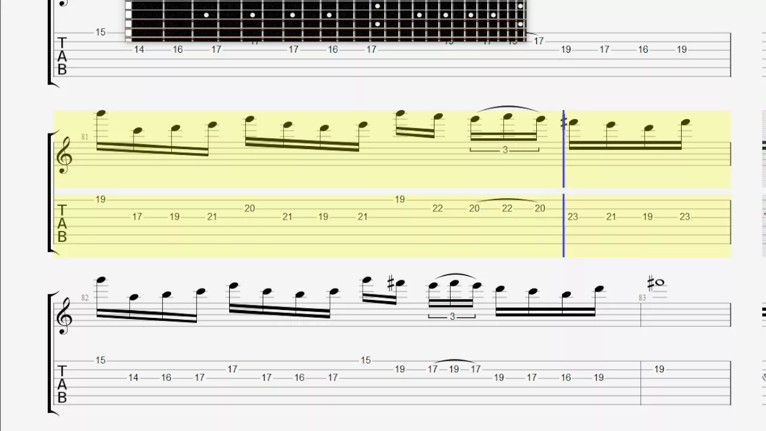Click tab fret 14 in the top tab row
Viewport: 766px width, 431px height.
[x=139, y=50]
